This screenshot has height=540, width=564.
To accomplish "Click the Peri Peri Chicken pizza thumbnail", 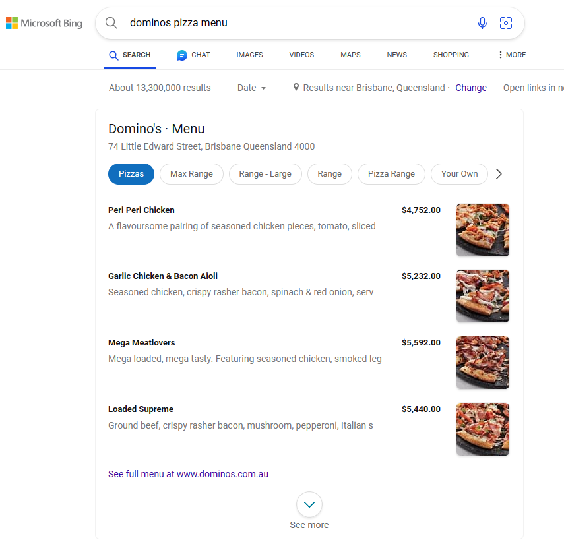I will point(482,230).
